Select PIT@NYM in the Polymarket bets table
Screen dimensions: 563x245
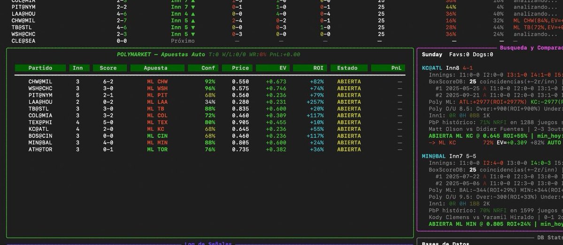point(40,95)
